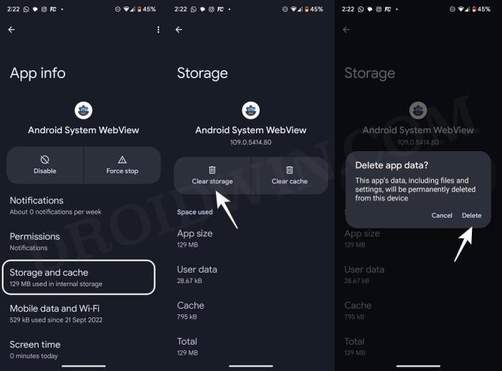Open Storage and cache entry

point(79,277)
